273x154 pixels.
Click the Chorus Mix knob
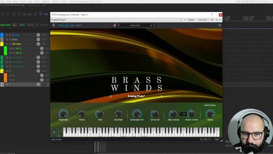click(x=155, y=114)
